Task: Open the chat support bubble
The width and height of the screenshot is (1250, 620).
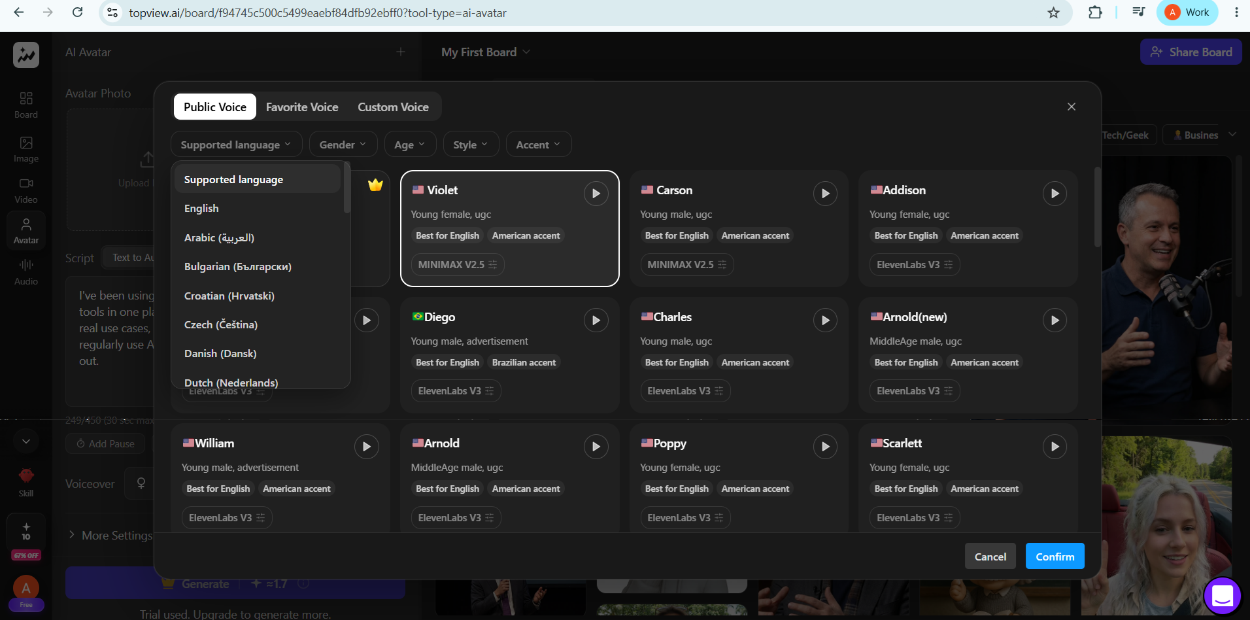Action: coord(1222,596)
